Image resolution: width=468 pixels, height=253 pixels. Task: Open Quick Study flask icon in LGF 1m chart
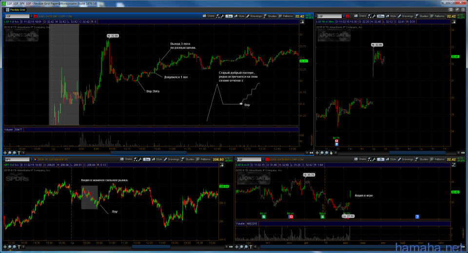(218, 16)
